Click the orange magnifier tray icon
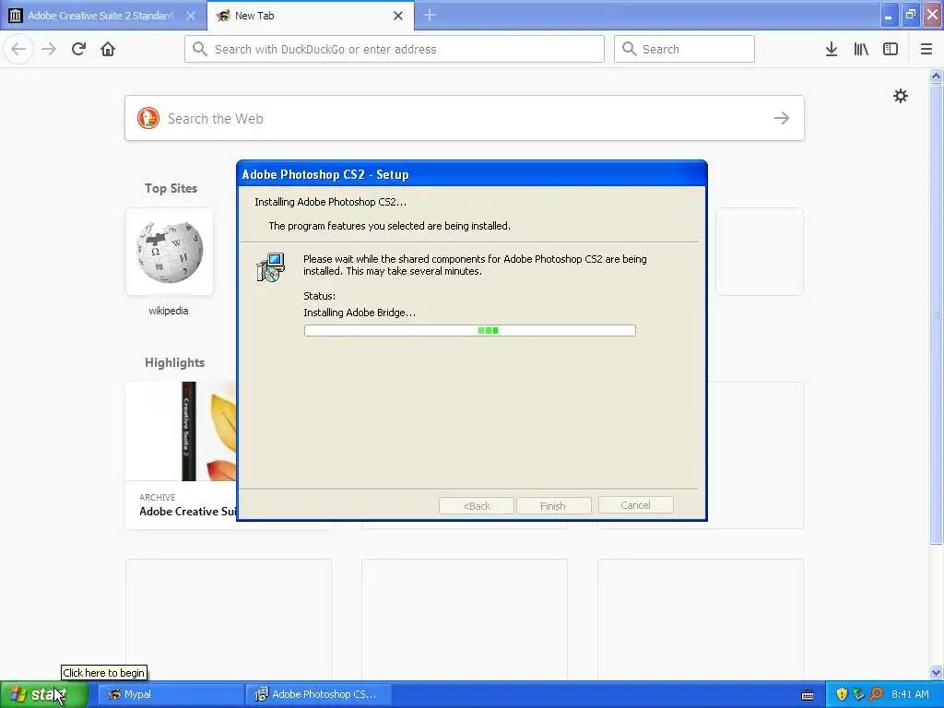The image size is (944, 708). (x=876, y=694)
